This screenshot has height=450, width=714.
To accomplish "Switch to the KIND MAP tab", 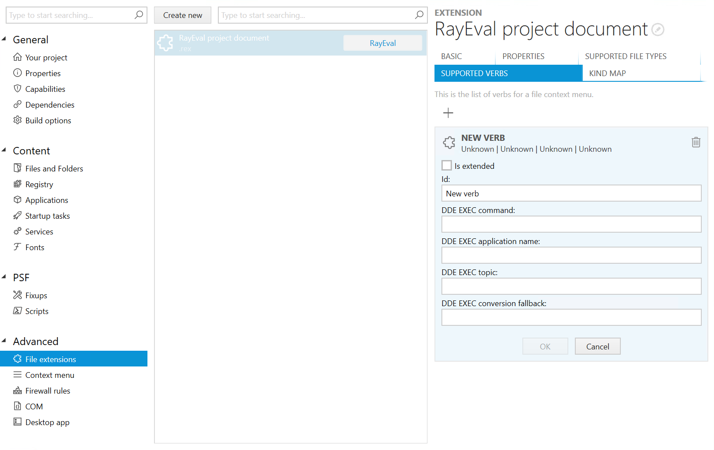I will click(607, 73).
